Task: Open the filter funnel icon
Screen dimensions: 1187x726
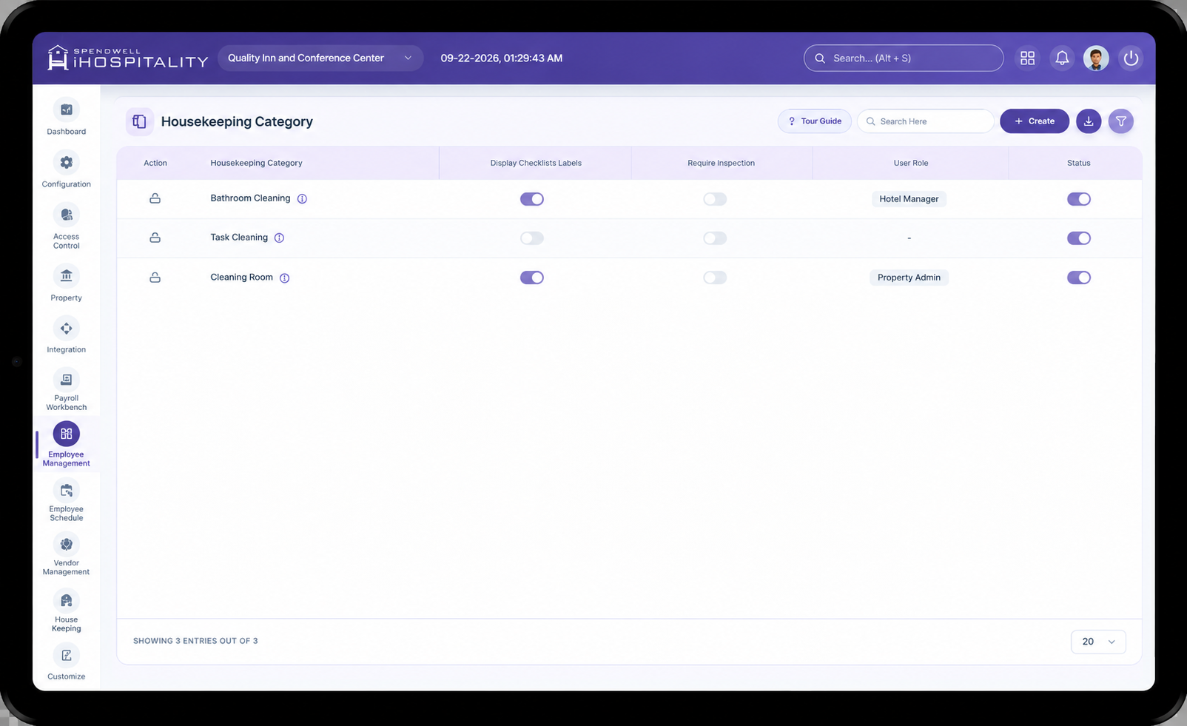Action: pyautogui.click(x=1121, y=121)
